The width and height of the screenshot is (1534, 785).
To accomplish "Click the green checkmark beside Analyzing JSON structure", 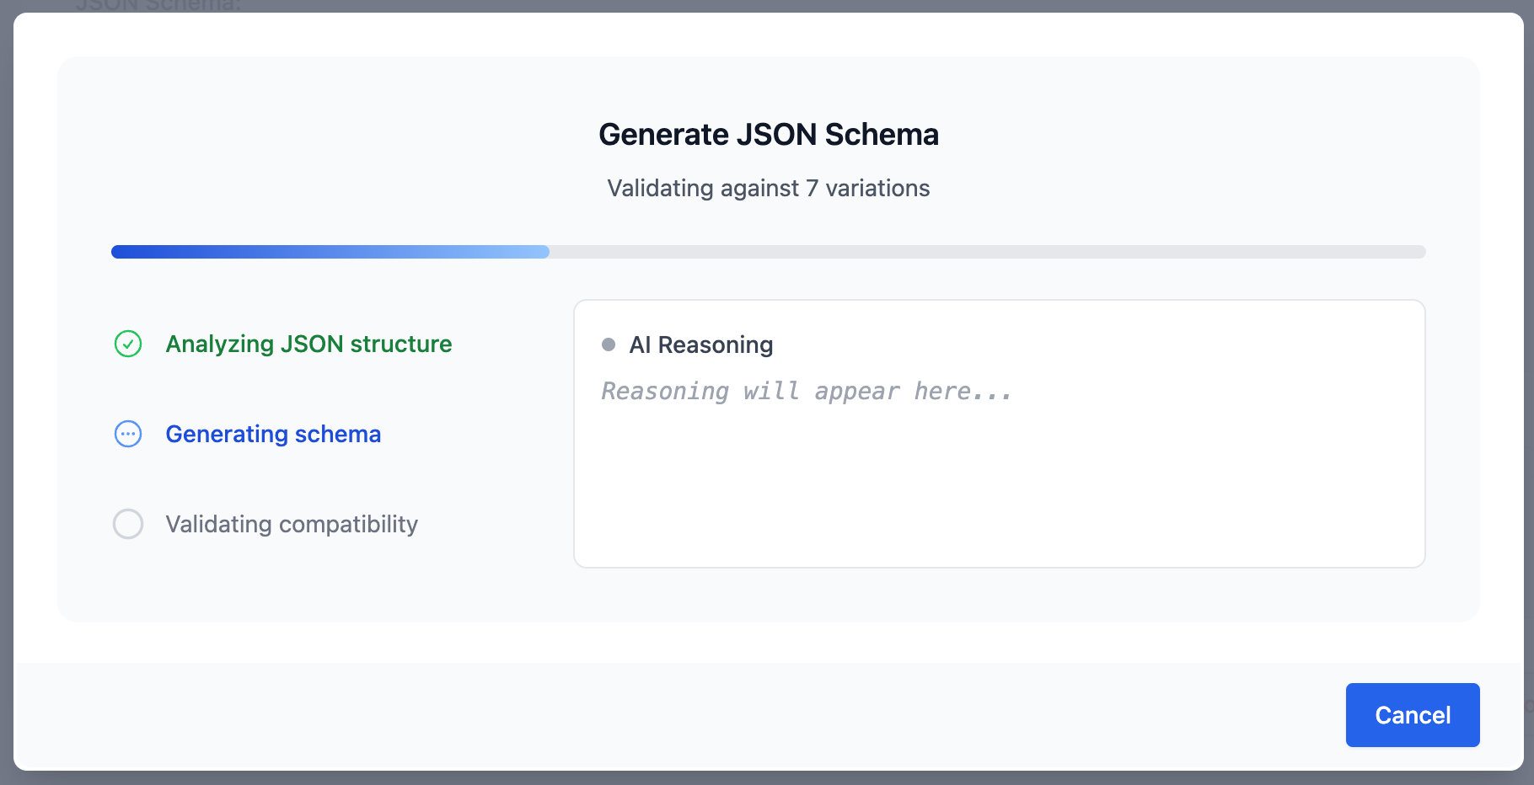I will 127,344.
